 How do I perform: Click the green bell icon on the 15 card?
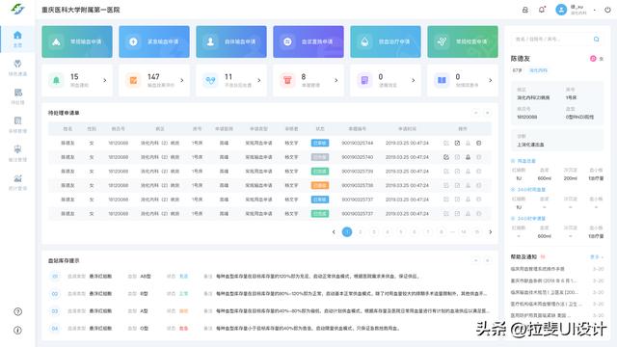(56, 80)
